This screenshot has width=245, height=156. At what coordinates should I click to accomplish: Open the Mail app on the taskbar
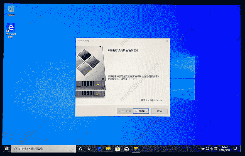coord(127,149)
